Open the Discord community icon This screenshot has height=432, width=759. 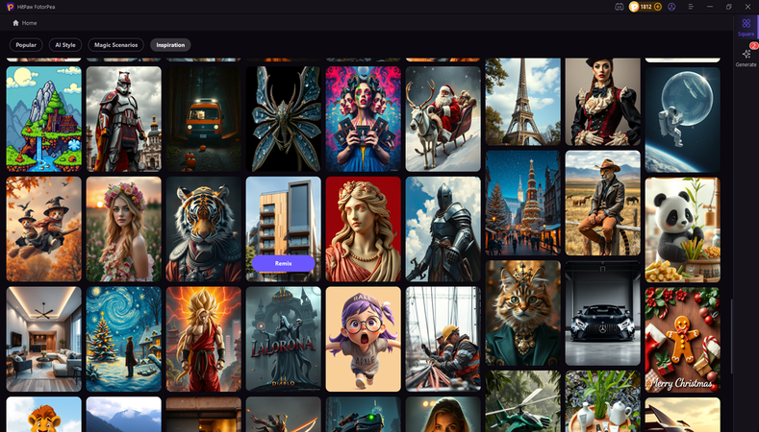click(620, 7)
